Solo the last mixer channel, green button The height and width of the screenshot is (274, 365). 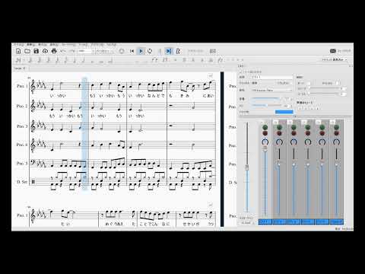(x=336, y=127)
